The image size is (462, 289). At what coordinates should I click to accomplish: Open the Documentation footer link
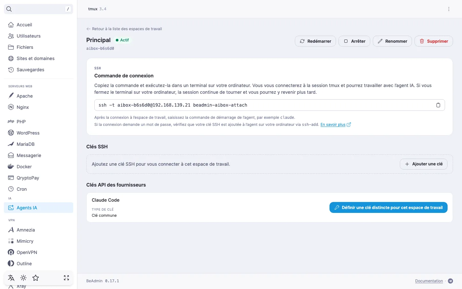point(429,281)
